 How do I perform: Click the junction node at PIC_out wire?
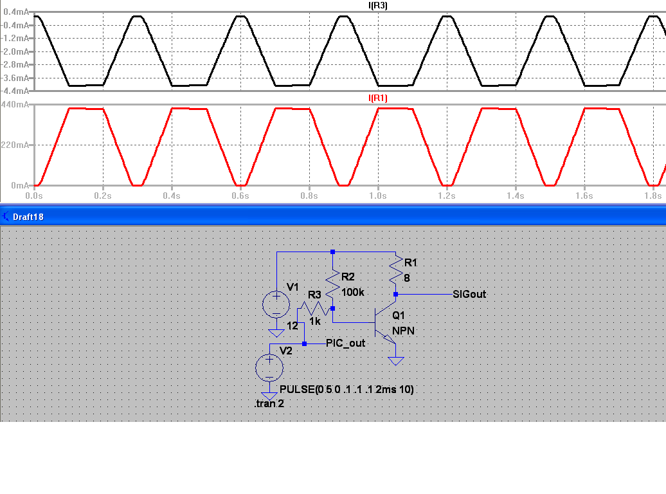point(304,343)
